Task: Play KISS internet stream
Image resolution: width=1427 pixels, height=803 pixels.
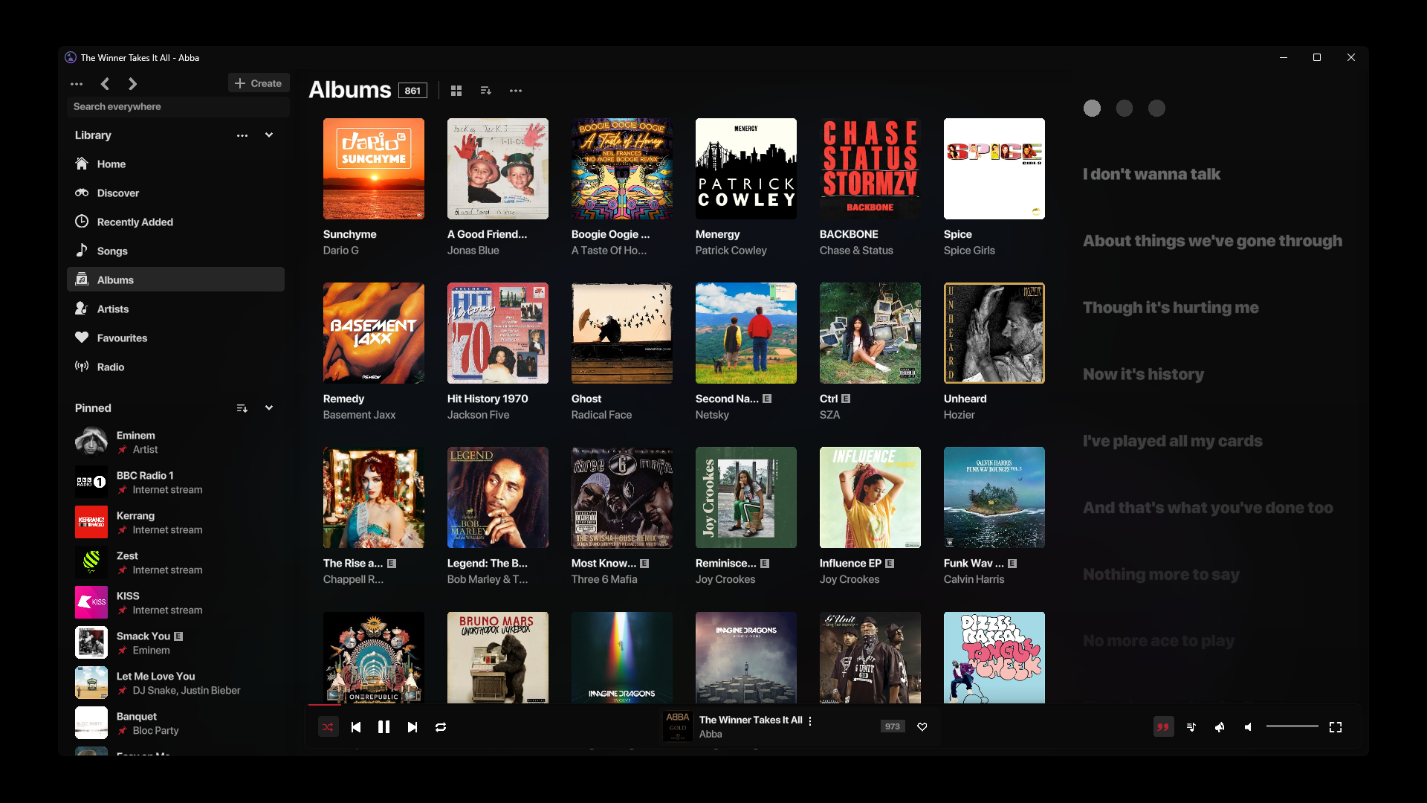Action: [x=175, y=602]
